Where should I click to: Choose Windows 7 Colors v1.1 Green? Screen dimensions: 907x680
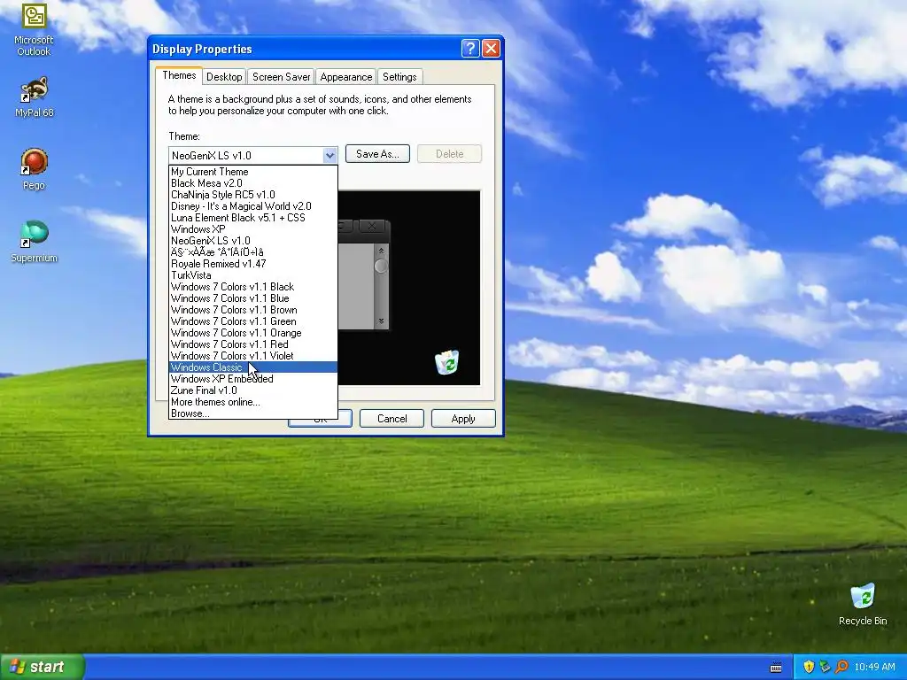click(x=252, y=321)
